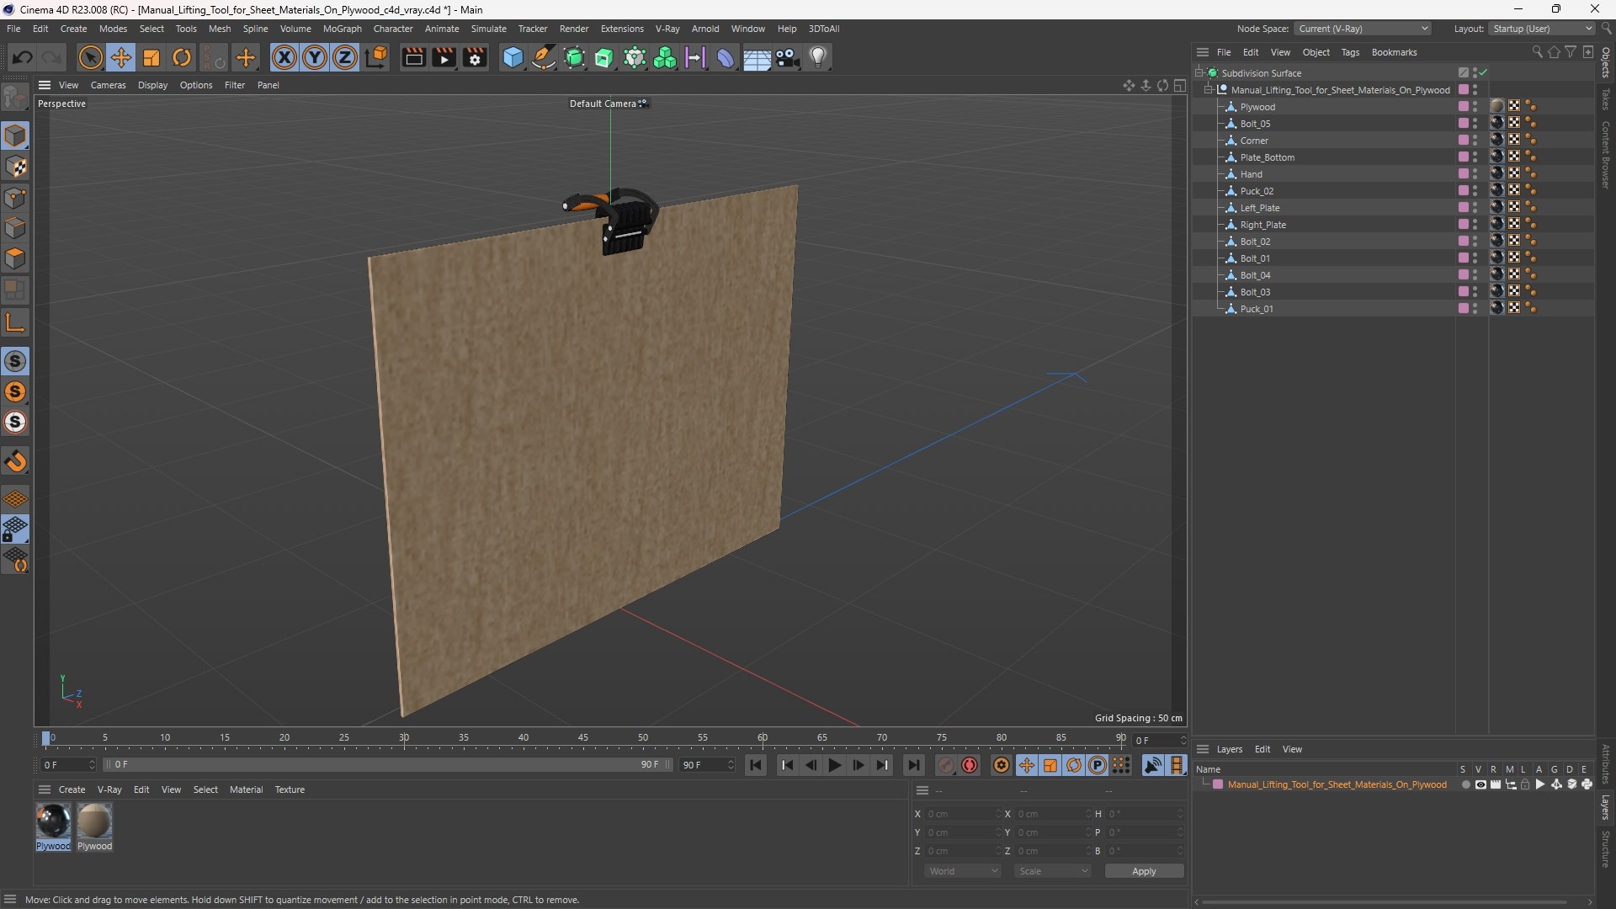Image resolution: width=1616 pixels, height=909 pixels.
Task: Open the Layout Startup (User) dropdown
Action: pyautogui.click(x=1542, y=29)
